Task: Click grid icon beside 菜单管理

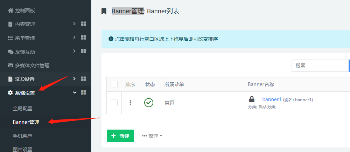Action: point(84,37)
